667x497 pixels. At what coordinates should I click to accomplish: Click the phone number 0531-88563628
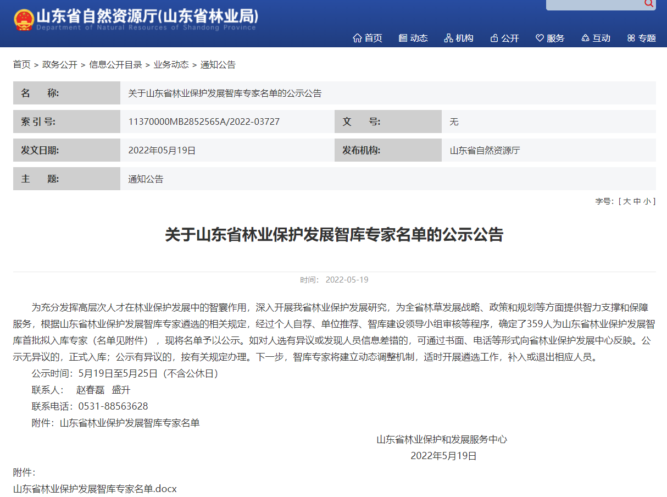[113, 406]
